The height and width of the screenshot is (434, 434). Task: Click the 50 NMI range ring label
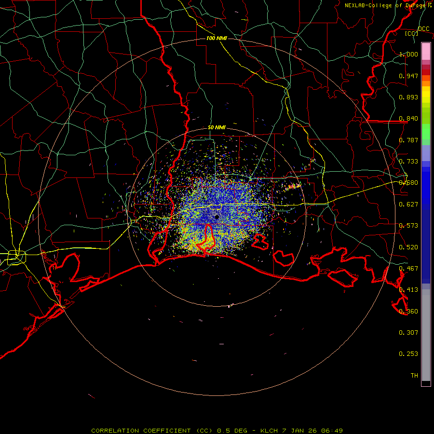tap(217, 127)
